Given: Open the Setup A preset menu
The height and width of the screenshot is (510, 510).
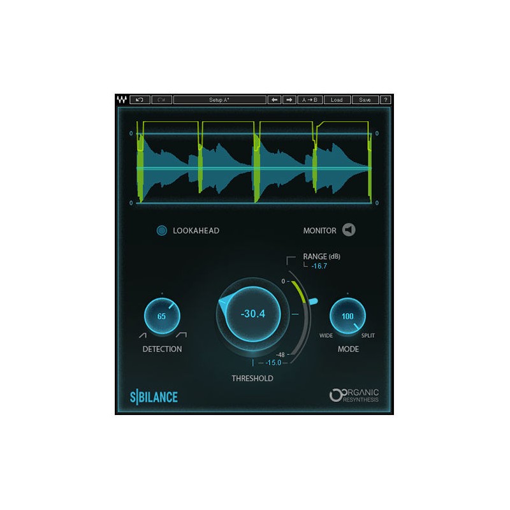Looking at the screenshot, I should 219,100.
